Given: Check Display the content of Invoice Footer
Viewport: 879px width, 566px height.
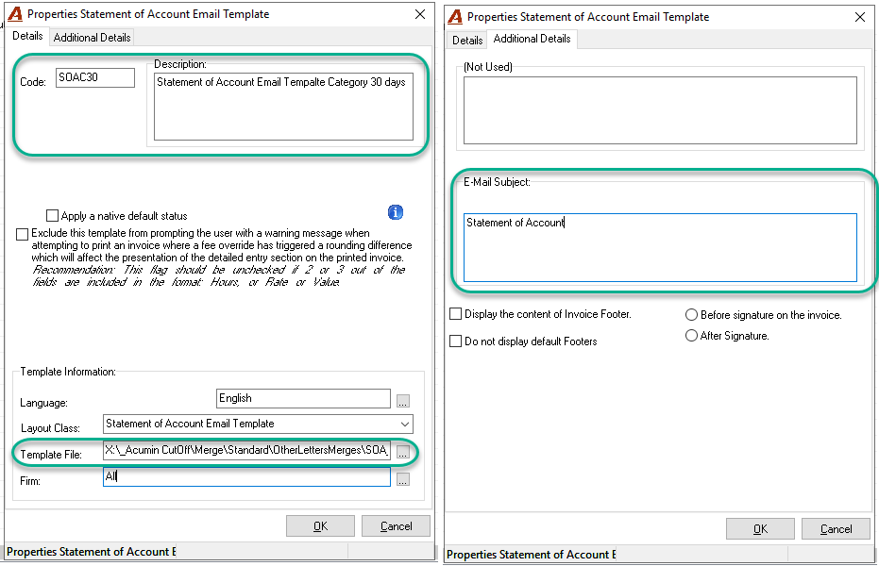Looking at the screenshot, I should [x=456, y=314].
